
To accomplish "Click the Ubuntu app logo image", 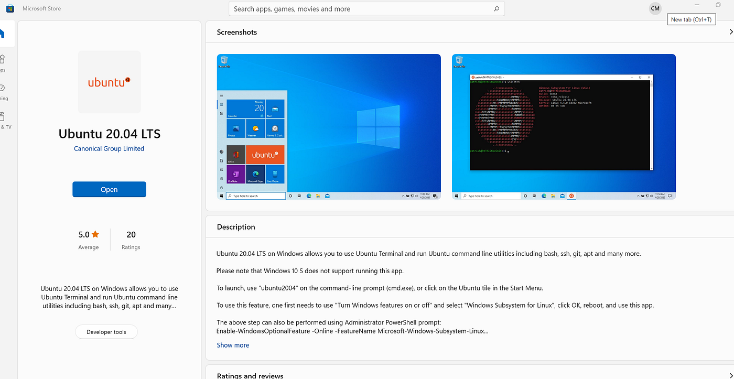I will click(x=109, y=81).
